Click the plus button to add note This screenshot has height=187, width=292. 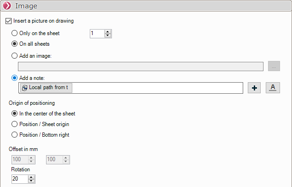[254, 88]
